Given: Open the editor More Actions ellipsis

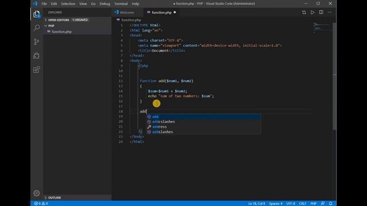Looking at the screenshot, I should (x=330, y=12).
